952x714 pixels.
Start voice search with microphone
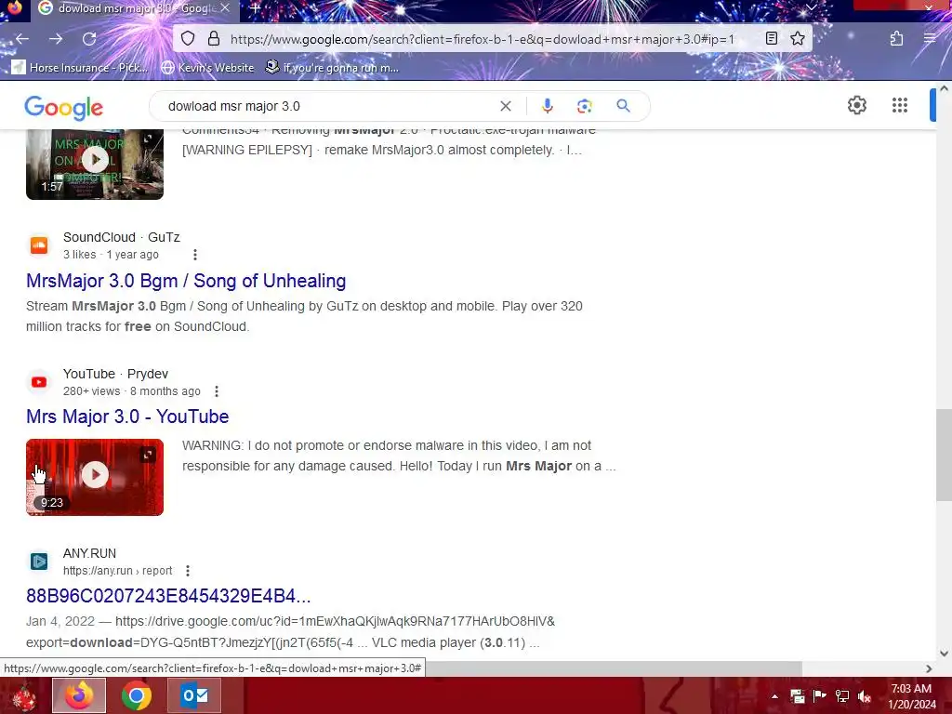(547, 106)
